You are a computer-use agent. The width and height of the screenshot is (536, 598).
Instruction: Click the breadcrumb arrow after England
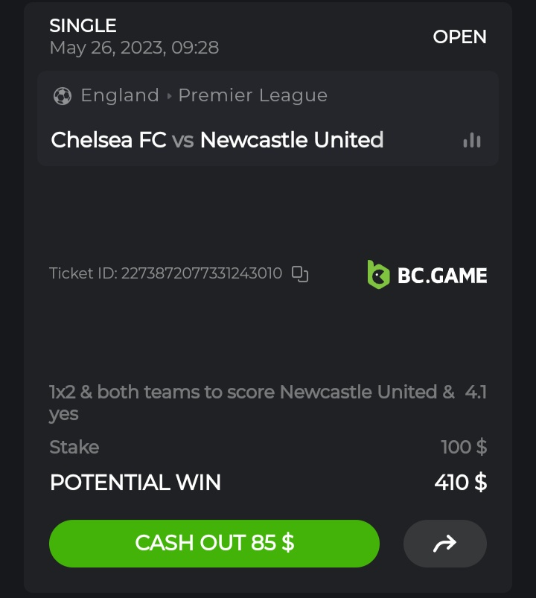[169, 96]
